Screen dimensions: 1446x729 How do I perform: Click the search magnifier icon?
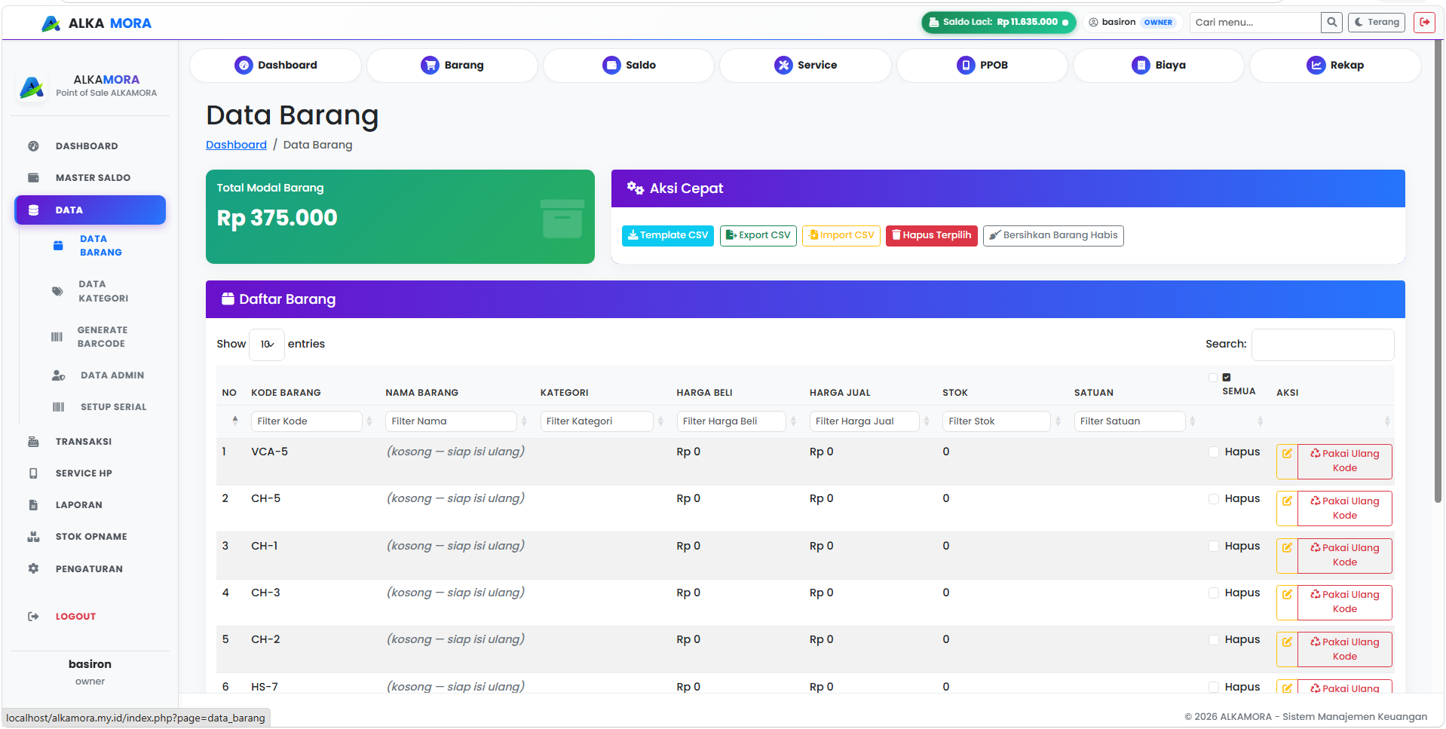[1331, 22]
